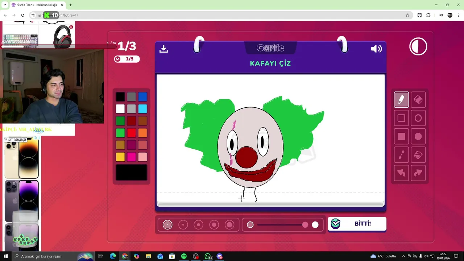Screen dimensions: 464x261
Task: Activate the straight line tool
Action: pyautogui.click(x=401, y=155)
